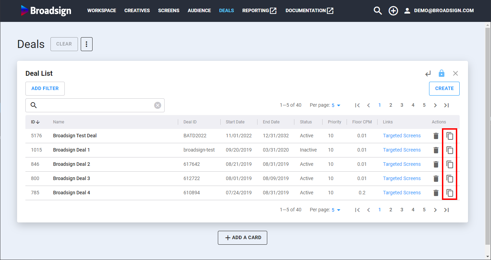Open Targeted Screens for Broadsign Deal 1
Viewport: 491px width, 260px height.
[x=402, y=150]
